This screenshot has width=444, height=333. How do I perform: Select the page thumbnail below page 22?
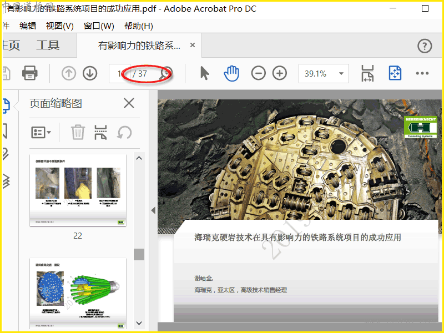[x=78, y=294]
